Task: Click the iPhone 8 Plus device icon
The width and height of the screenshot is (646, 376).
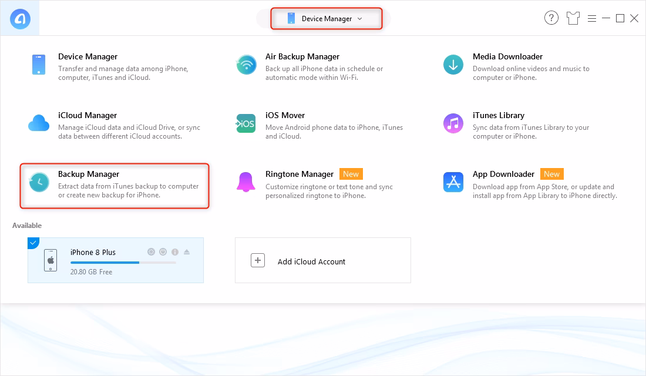Action: [x=51, y=260]
